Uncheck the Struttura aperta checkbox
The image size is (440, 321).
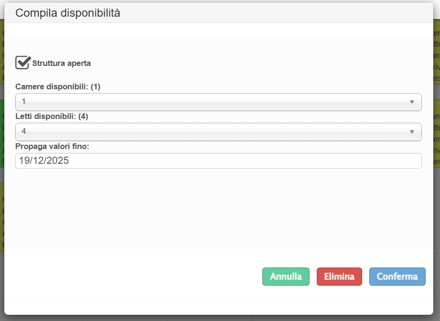point(22,63)
